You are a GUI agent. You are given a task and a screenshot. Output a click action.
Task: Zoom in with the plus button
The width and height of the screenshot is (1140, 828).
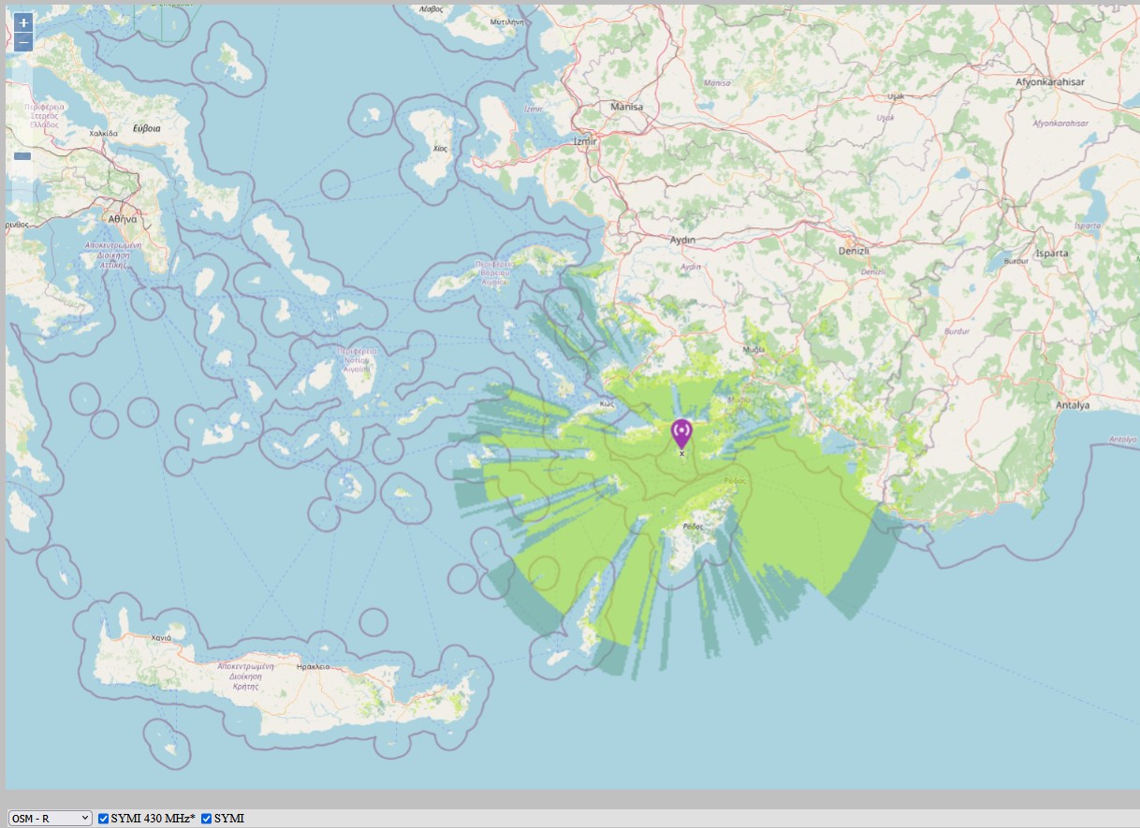point(23,22)
